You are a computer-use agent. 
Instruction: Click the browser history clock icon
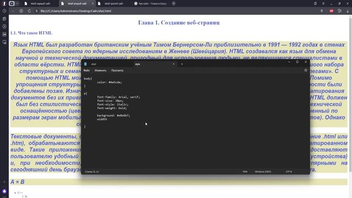coord(4,11)
